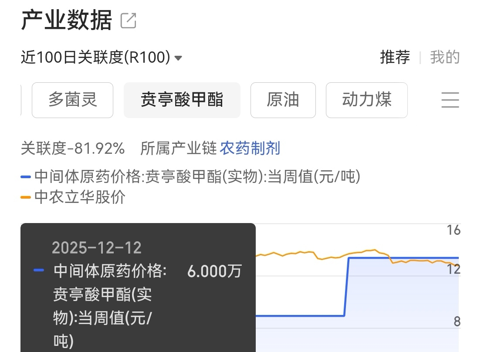481x352 pixels.
Task: Switch to the 我的 tab
Action: [445, 58]
